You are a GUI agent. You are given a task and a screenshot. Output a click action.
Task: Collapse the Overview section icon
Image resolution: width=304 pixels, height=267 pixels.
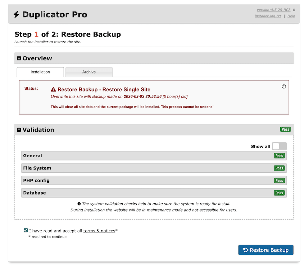[x=18, y=58]
